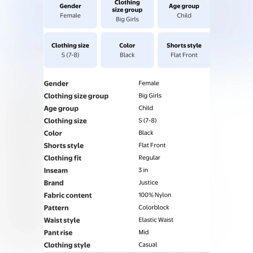253x253 pixels.
Task: Click the Elastic Waist value
Action: (x=156, y=220)
